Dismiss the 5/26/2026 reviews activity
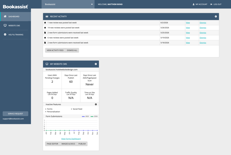The image size is (231, 155). [x=203, y=28]
